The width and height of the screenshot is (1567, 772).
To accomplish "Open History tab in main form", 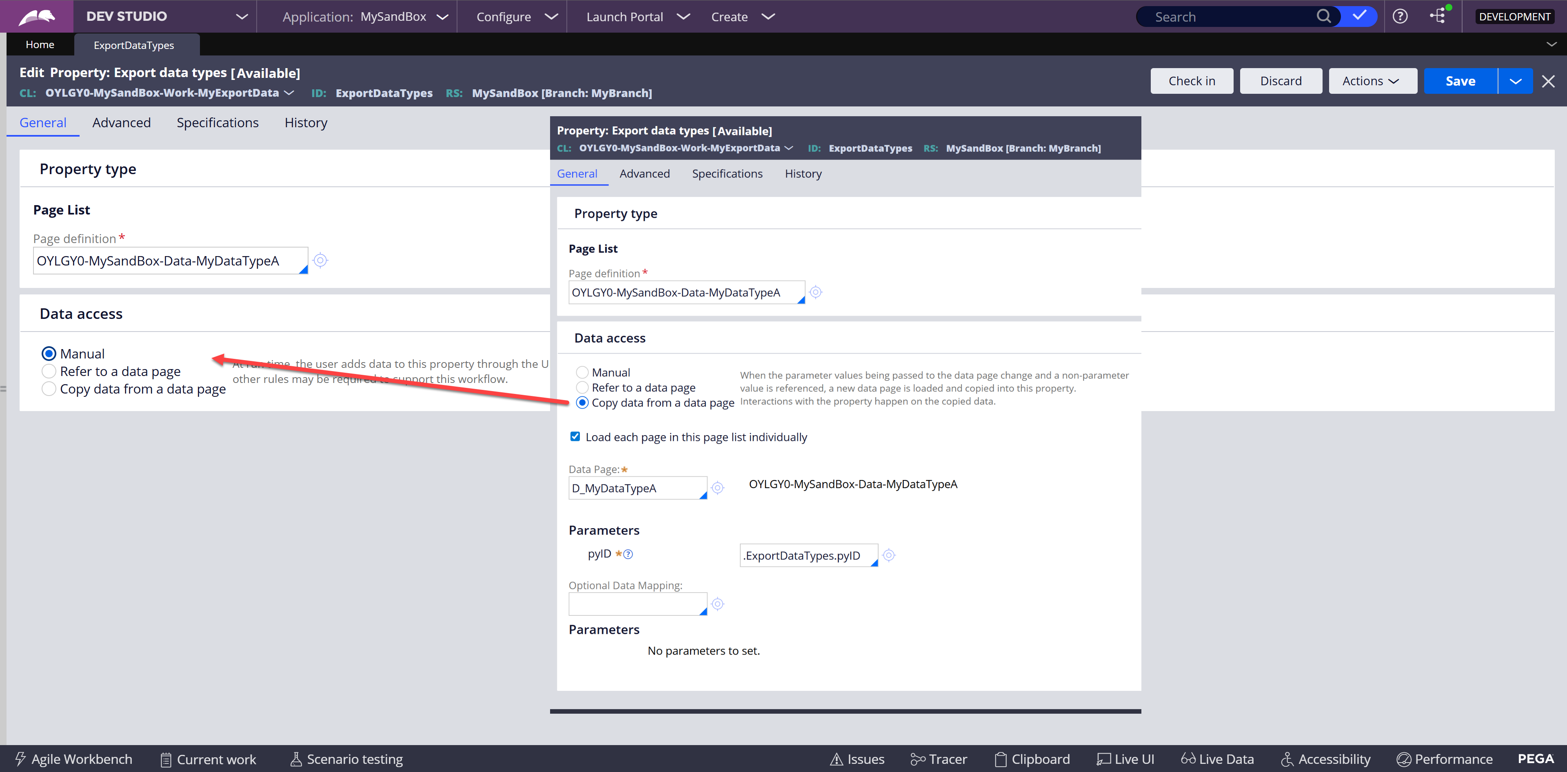I will coord(306,122).
